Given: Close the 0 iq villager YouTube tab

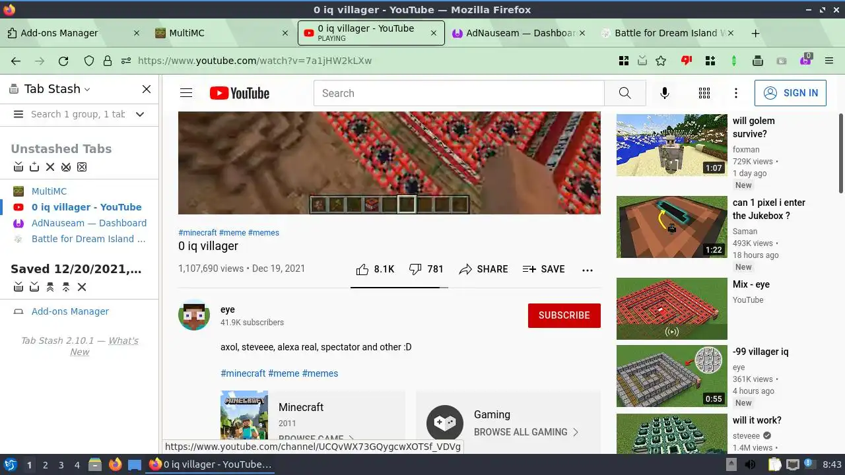Looking at the screenshot, I should (x=434, y=33).
